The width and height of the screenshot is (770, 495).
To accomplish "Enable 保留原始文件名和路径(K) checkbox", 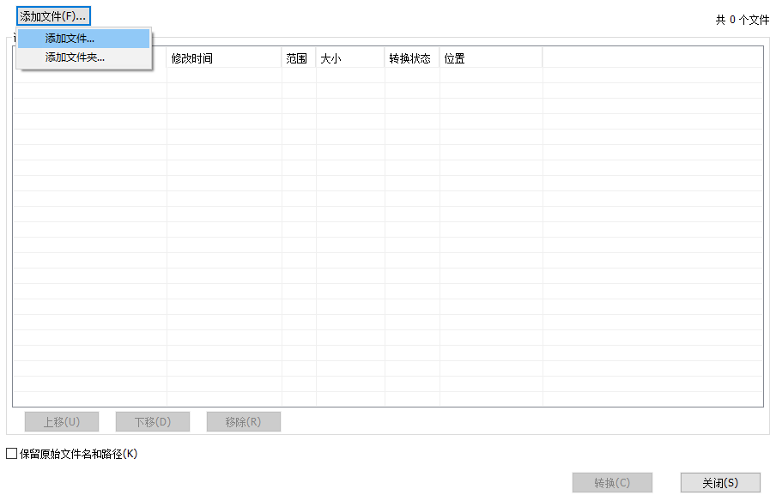I will point(9,455).
